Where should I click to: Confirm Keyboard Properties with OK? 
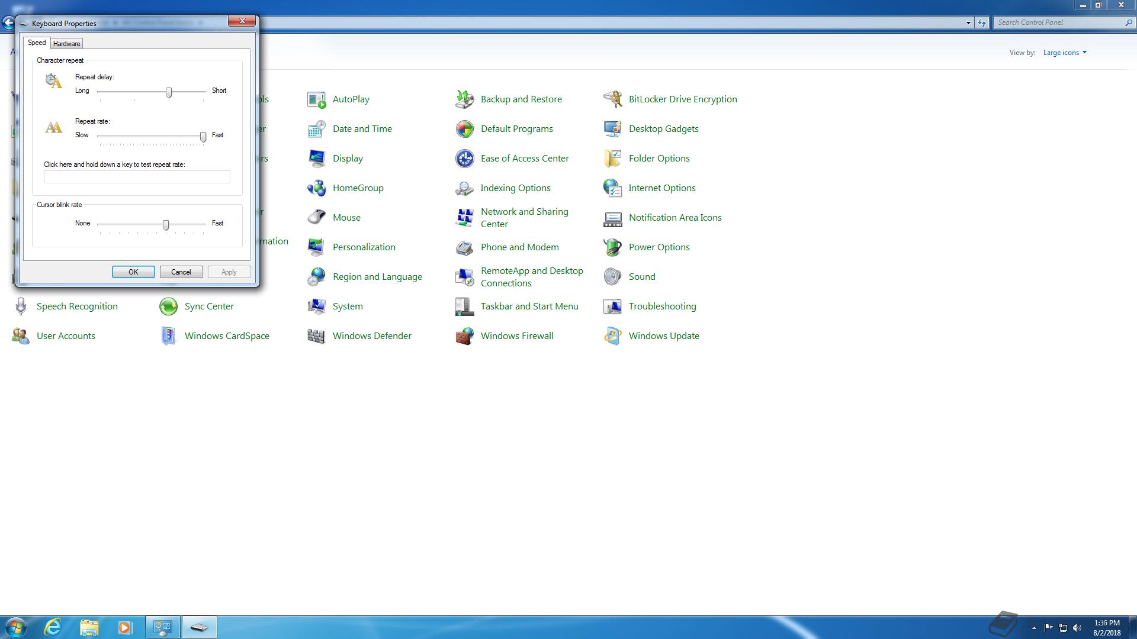click(x=133, y=272)
